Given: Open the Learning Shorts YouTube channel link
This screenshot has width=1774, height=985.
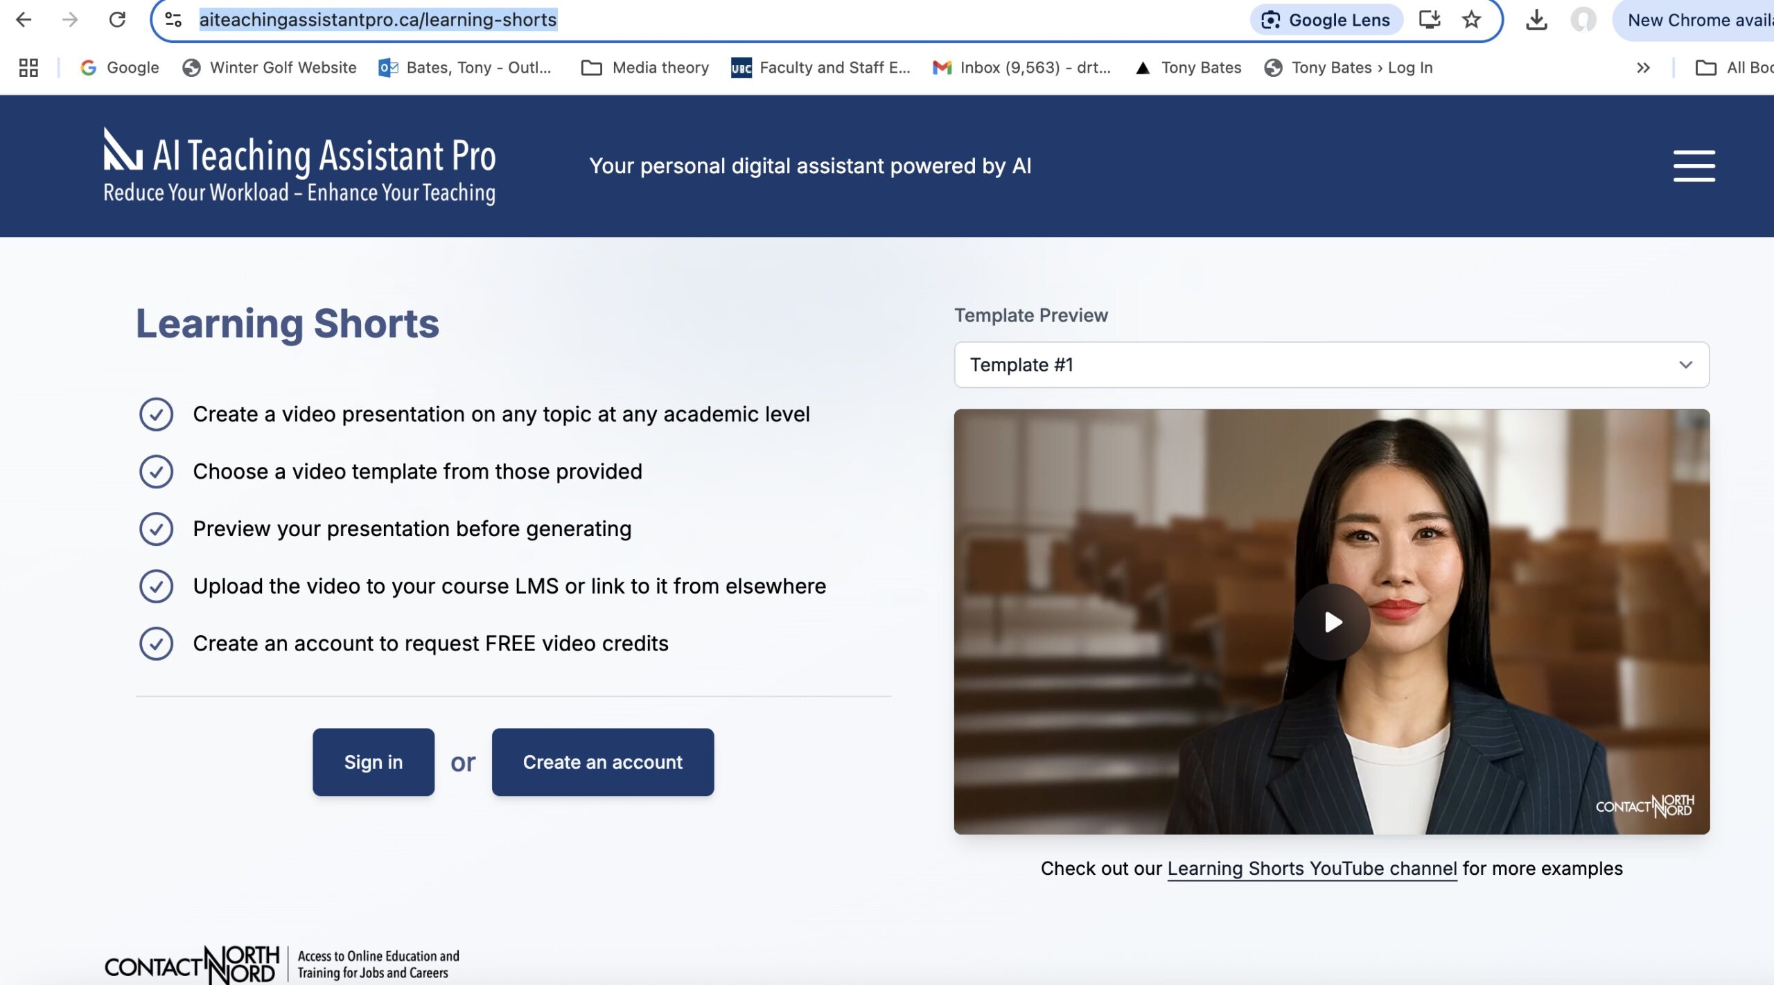Looking at the screenshot, I should point(1312,869).
